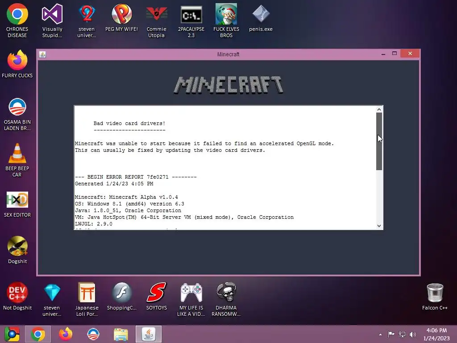The height and width of the screenshot is (343, 457).
Task: Open the SOYTOYS desktop icon
Action: click(x=157, y=296)
